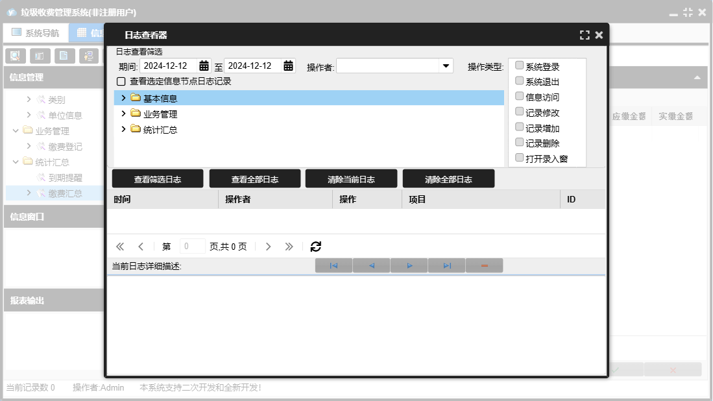Click the page number input field
The image size is (713, 401).
192,247
